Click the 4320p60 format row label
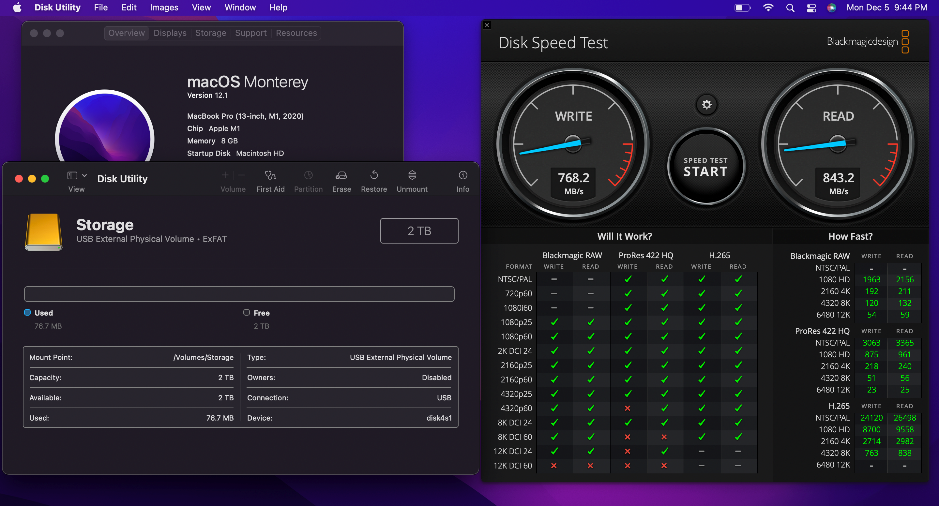 click(516, 408)
